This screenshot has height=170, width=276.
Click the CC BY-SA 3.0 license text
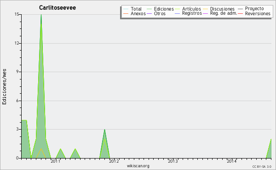(x=262, y=166)
